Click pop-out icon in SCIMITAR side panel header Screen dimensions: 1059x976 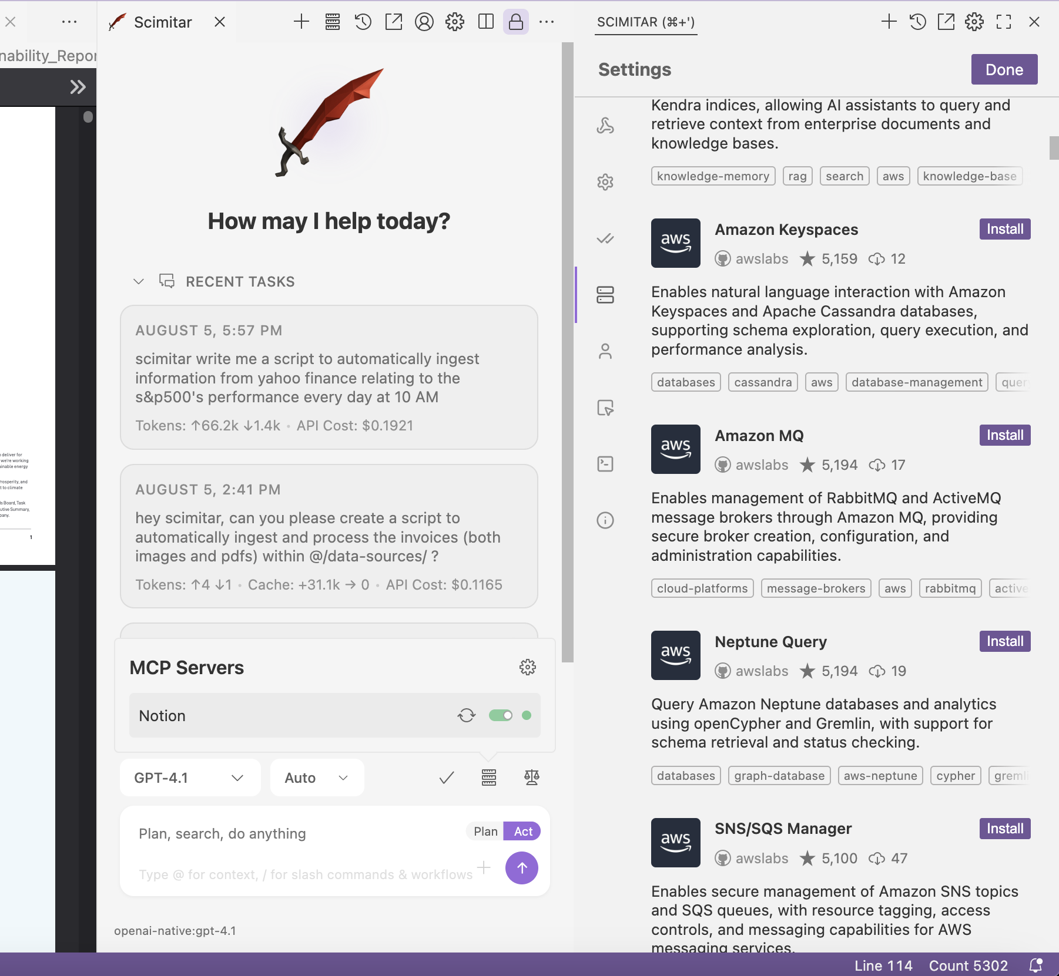(x=946, y=22)
